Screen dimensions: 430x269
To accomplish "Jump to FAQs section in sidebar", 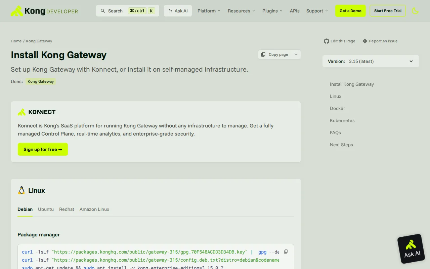I will click(x=335, y=132).
